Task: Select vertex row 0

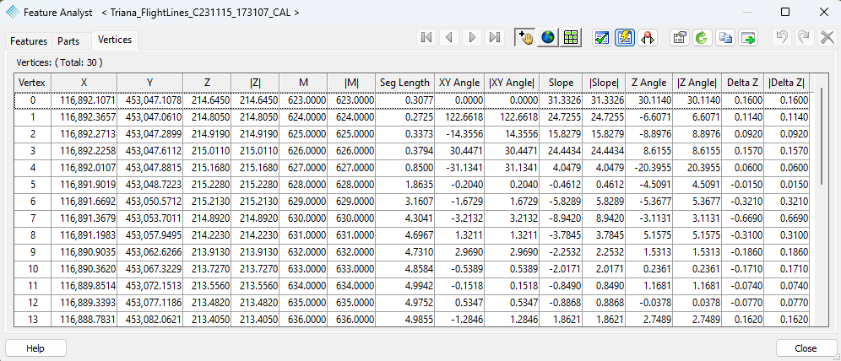Action: click(x=411, y=100)
